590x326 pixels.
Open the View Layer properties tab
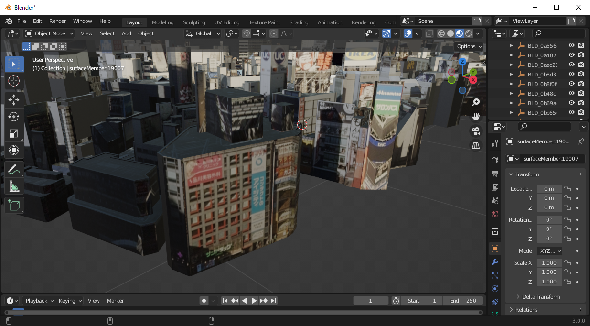495,187
